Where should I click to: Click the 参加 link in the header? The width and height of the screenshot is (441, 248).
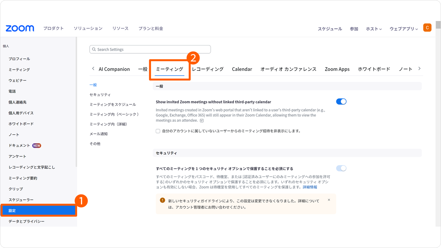click(x=354, y=29)
